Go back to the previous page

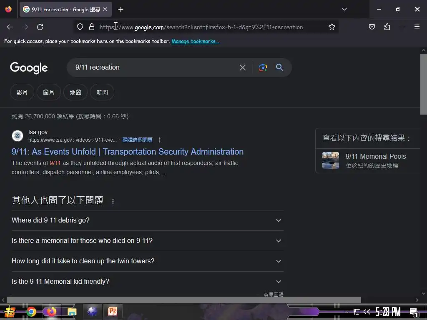[x=10, y=27]
